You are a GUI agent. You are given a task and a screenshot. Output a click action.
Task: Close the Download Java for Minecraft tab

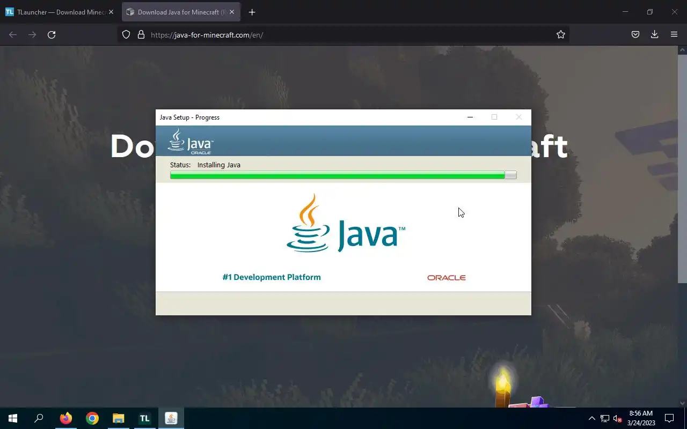point(231,12)
